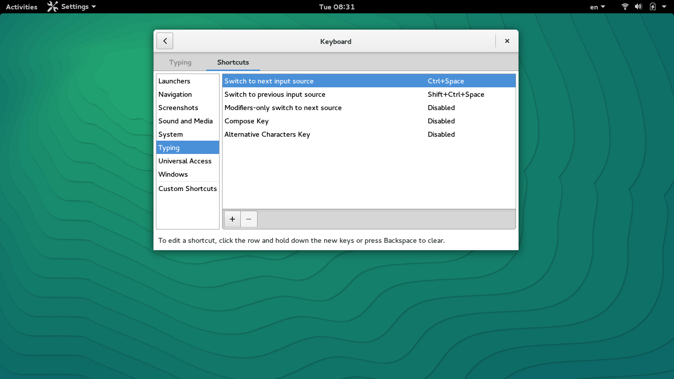
Task: Select the Screenshots shortcut category
Action: (x=178, y=108)
